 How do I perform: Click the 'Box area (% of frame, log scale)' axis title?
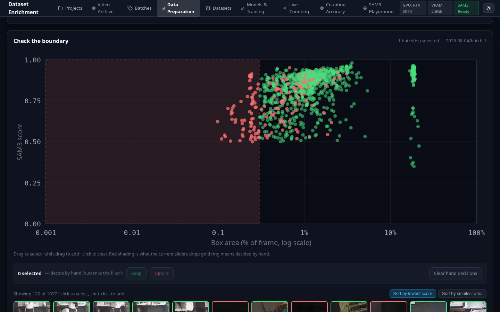(261, 243)
